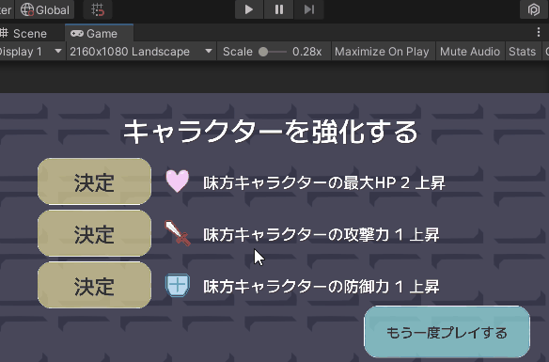
Task: Toggle Mute Audio
Action: click(x=470, y=52)
